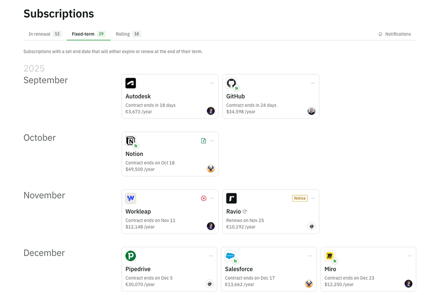Select the Fixed-term tab
Image resolution: width=442 pixels, height=295 pixels.
88,34
